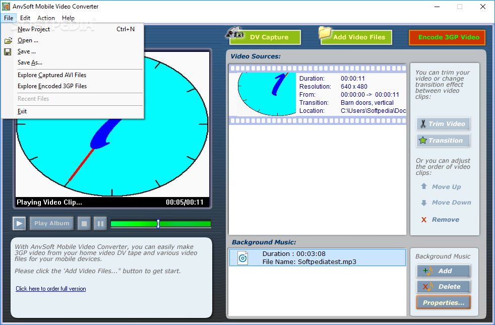Click the star icon on Transition
Viewport: 495px width, 325px height.
coord(423,140)
